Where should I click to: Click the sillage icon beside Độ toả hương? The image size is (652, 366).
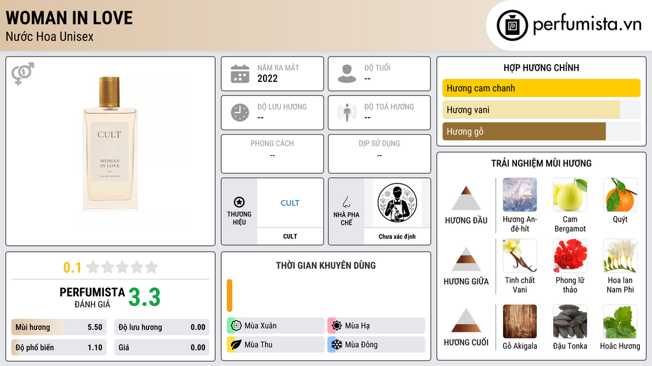347,112
